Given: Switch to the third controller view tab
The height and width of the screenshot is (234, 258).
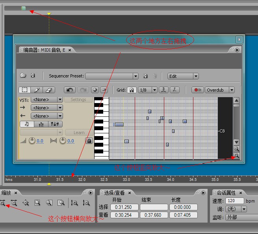Looking at the screenshot, I should pos(55,124).
